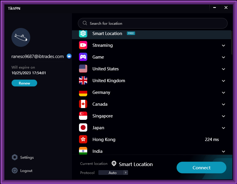Click the Protocol selector arrow button
The height and width of the screenshot is (184, 237).
coord(126,173)
